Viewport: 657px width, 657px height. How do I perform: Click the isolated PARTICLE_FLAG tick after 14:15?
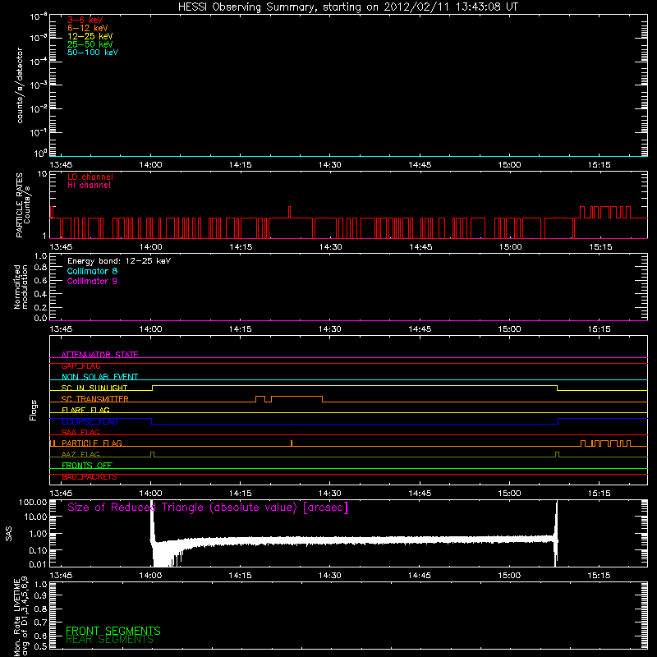pyautogui.click(x=292, y=443)
